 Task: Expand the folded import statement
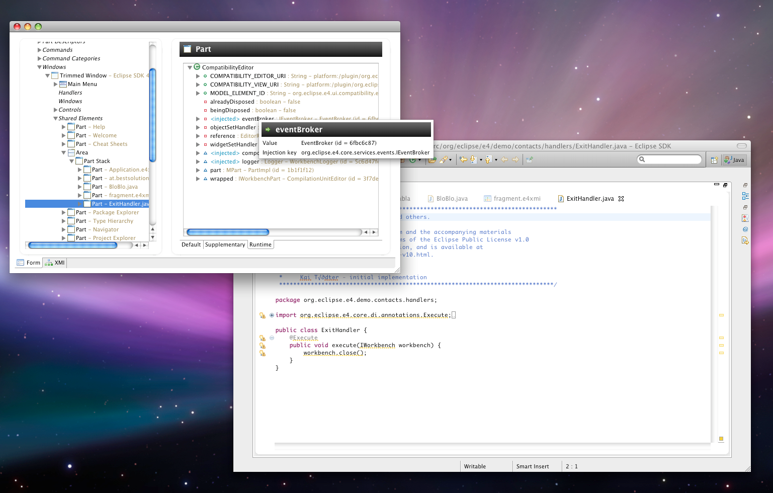(272, 315)
